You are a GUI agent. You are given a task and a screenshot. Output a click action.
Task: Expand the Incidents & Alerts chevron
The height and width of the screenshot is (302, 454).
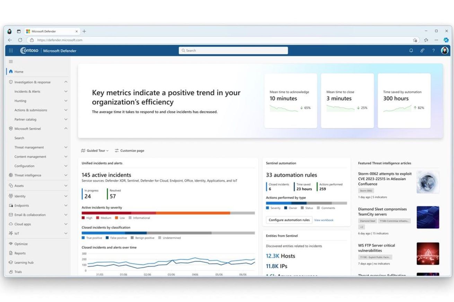[x=66, y=91]
